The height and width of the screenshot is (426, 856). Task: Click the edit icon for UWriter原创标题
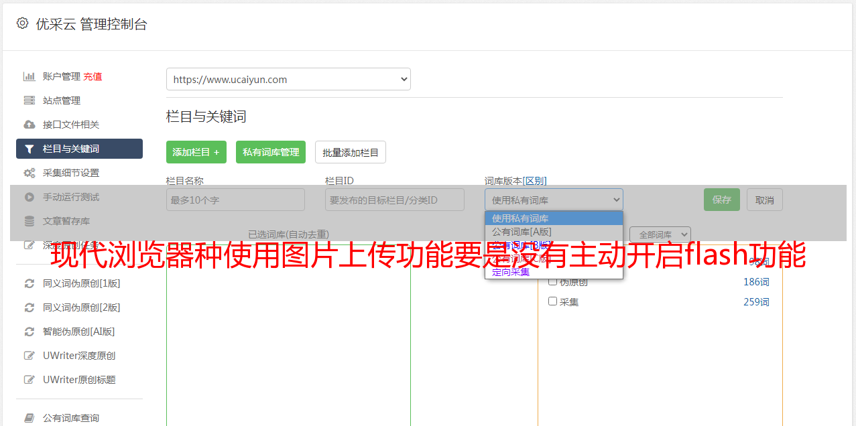pos(29,380)
